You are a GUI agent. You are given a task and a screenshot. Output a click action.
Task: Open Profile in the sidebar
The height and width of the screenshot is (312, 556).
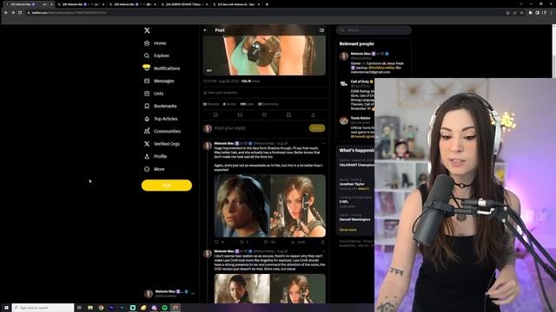pos(156,156)
